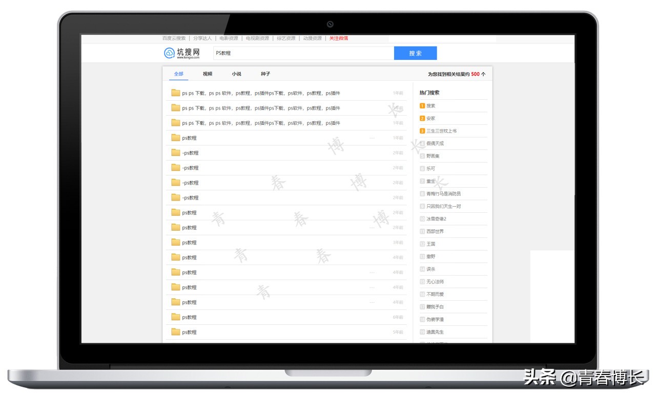Open 百度云搜索 in the top navigation
The image size is (656, 398).
174,38
